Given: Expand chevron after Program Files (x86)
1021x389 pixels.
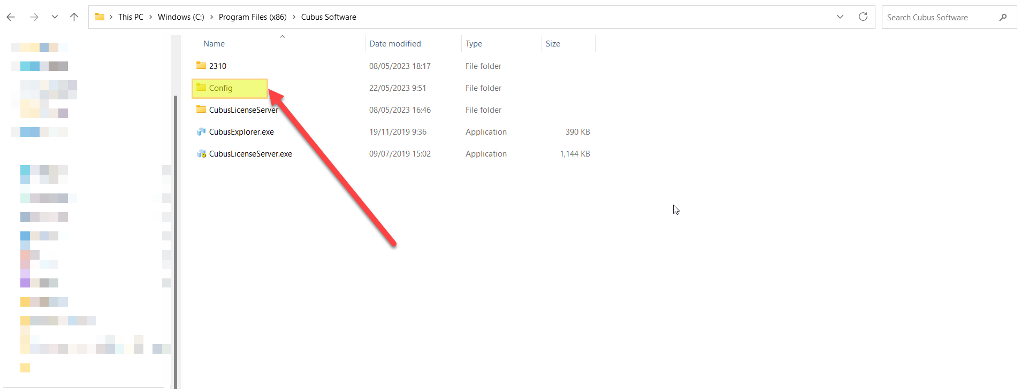Looking at the screenshot, I should point(294,17).
